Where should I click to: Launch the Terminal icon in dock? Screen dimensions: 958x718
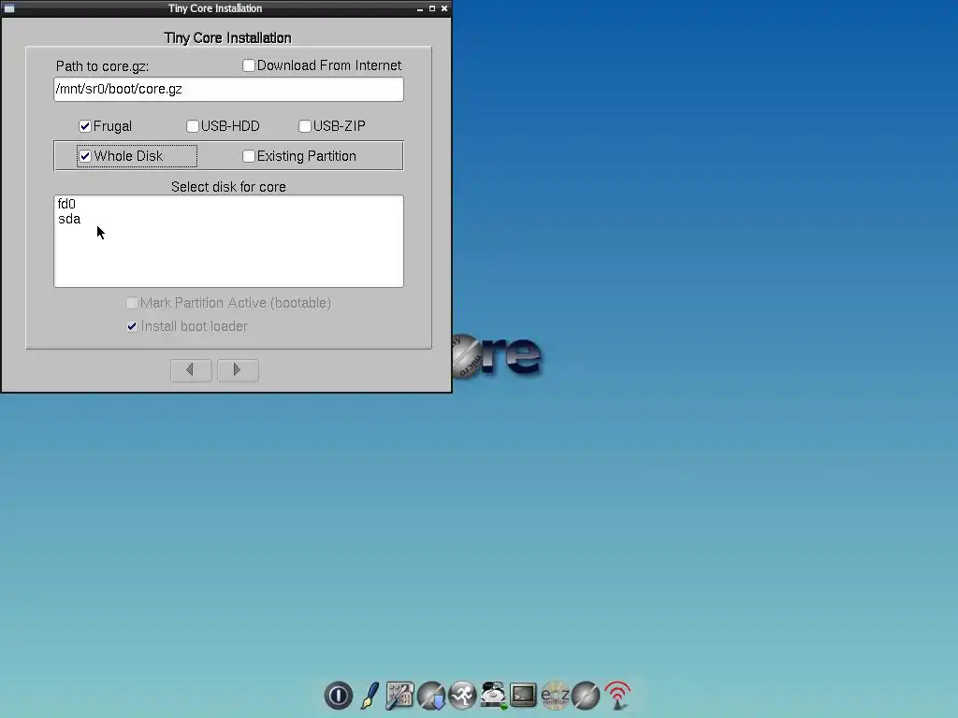click(524, 695)
